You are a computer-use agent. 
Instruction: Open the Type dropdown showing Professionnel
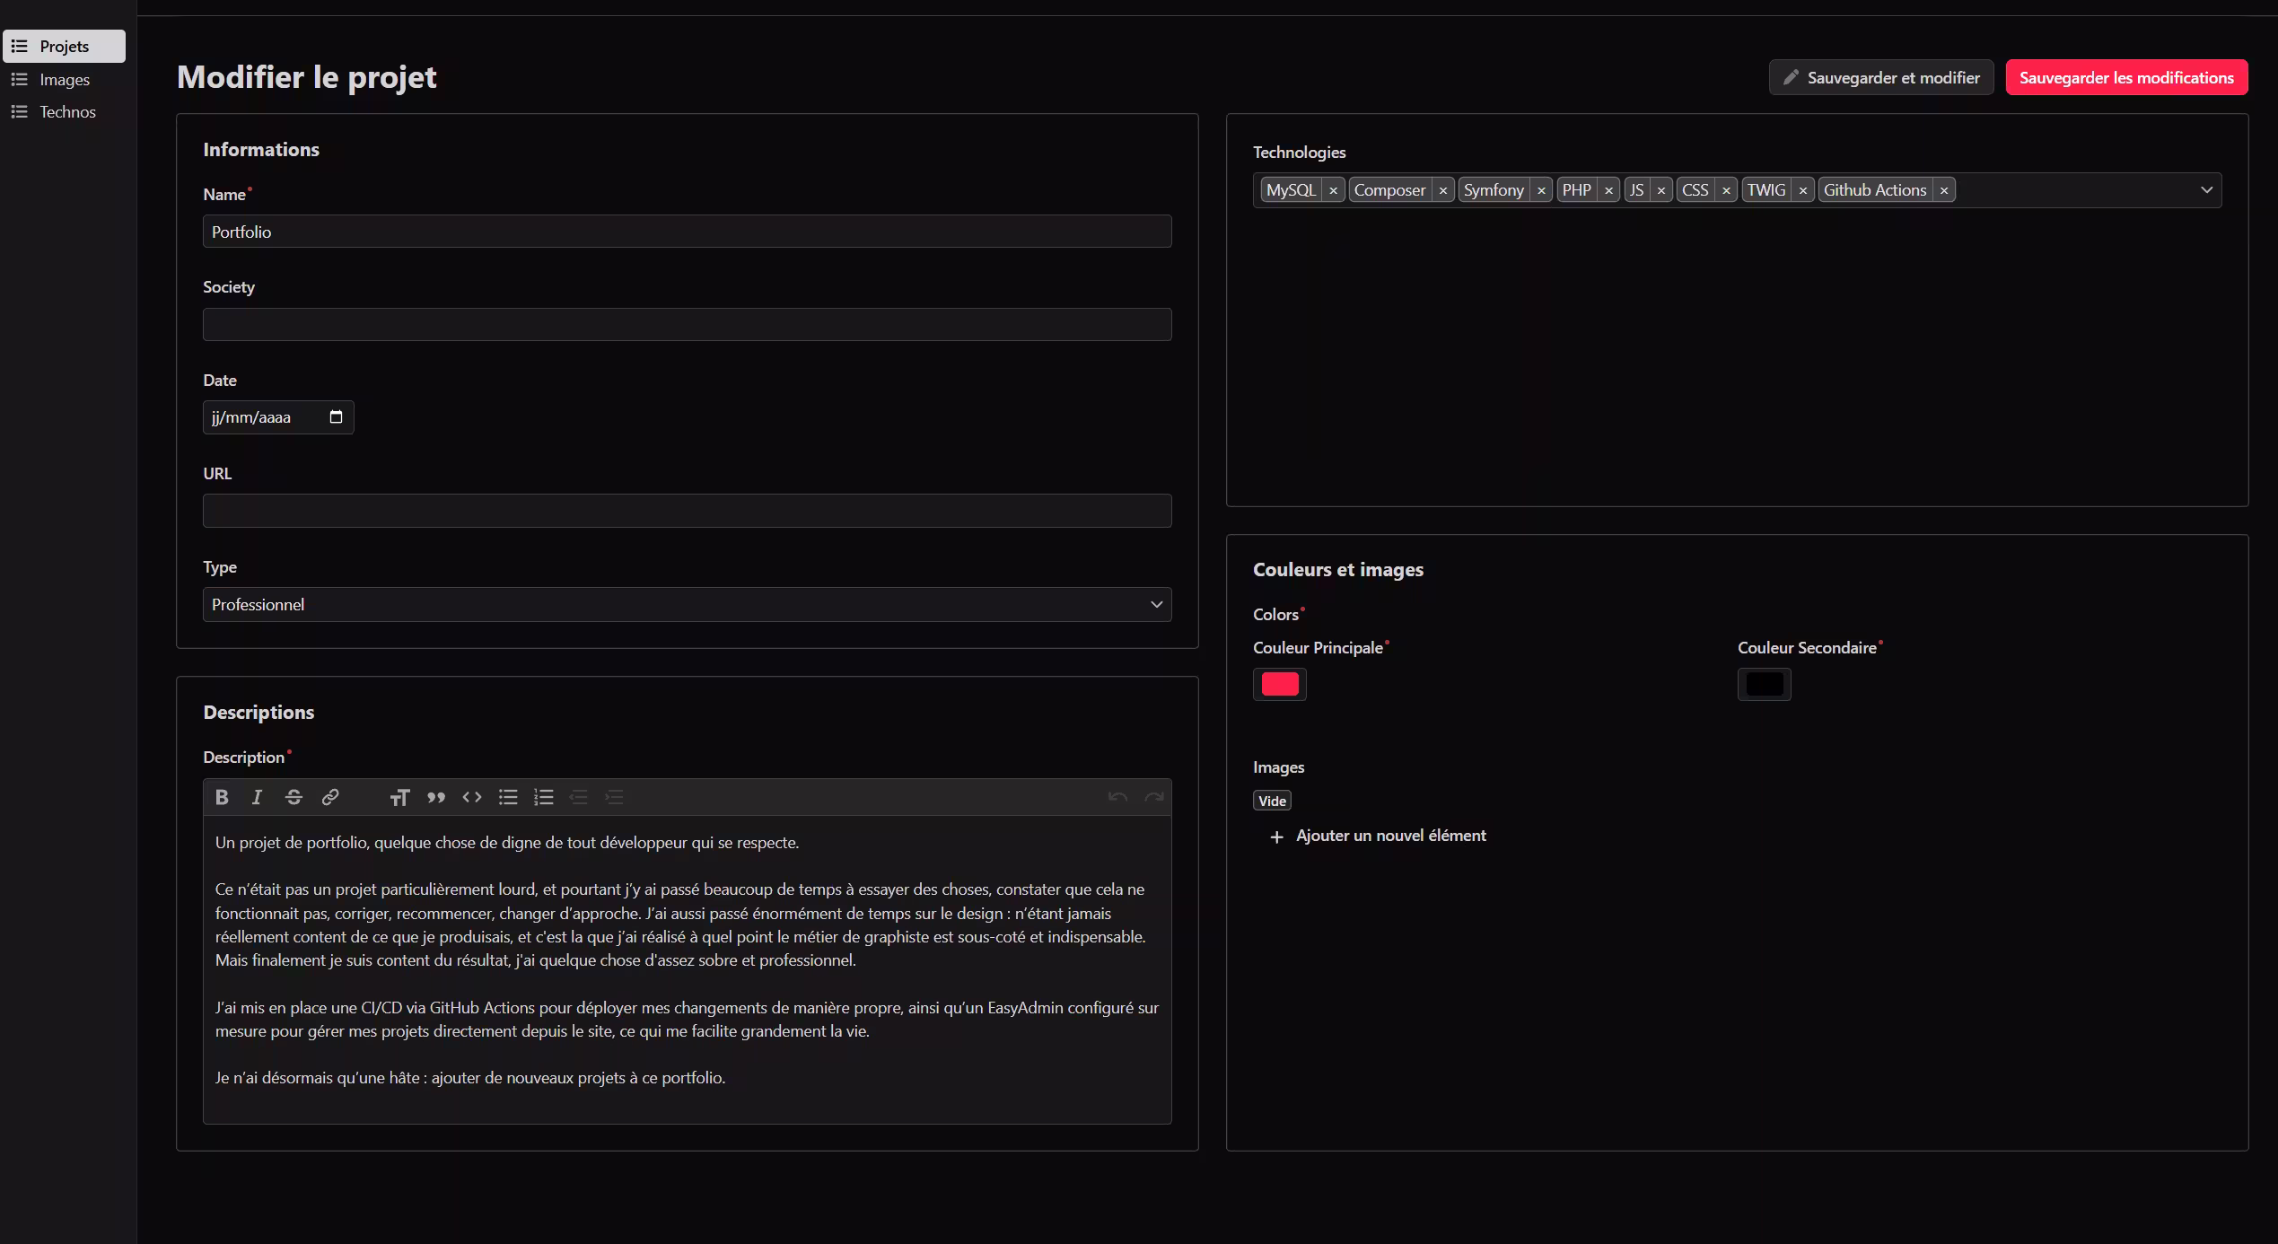[687, 605]
